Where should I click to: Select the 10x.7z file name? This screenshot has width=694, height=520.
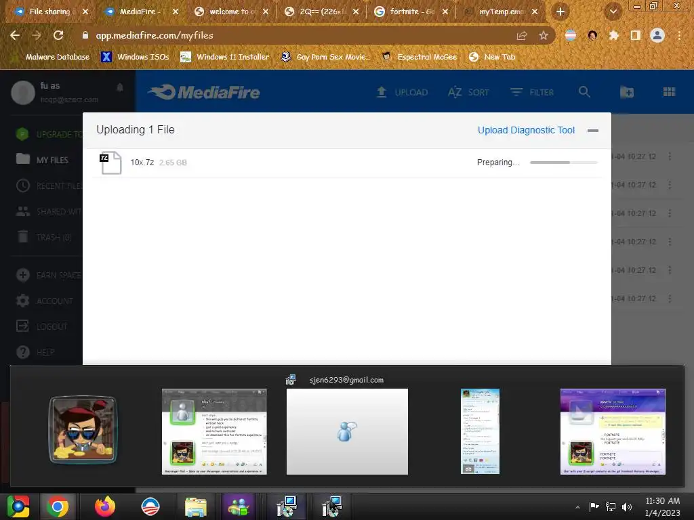(142, 162)
